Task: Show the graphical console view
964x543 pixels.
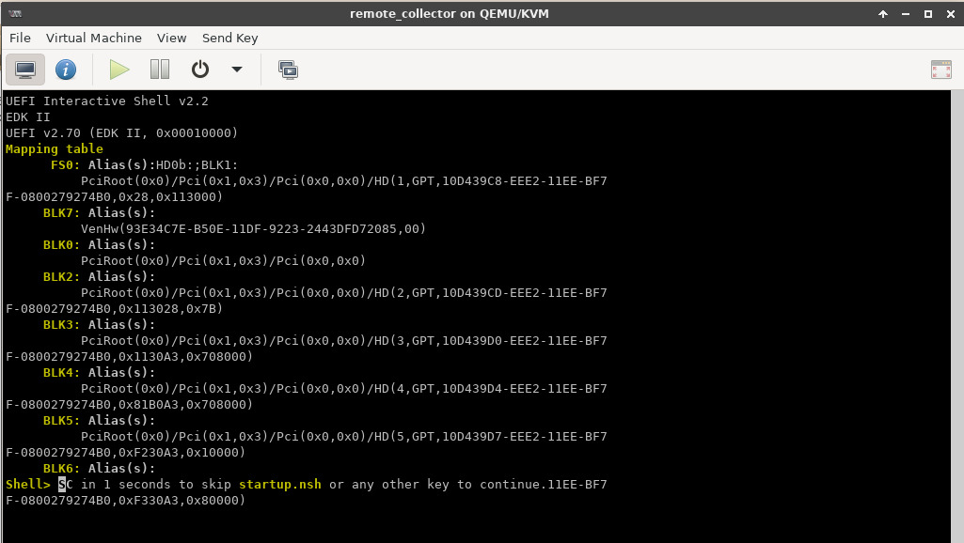Action: [x=25, y=70]
